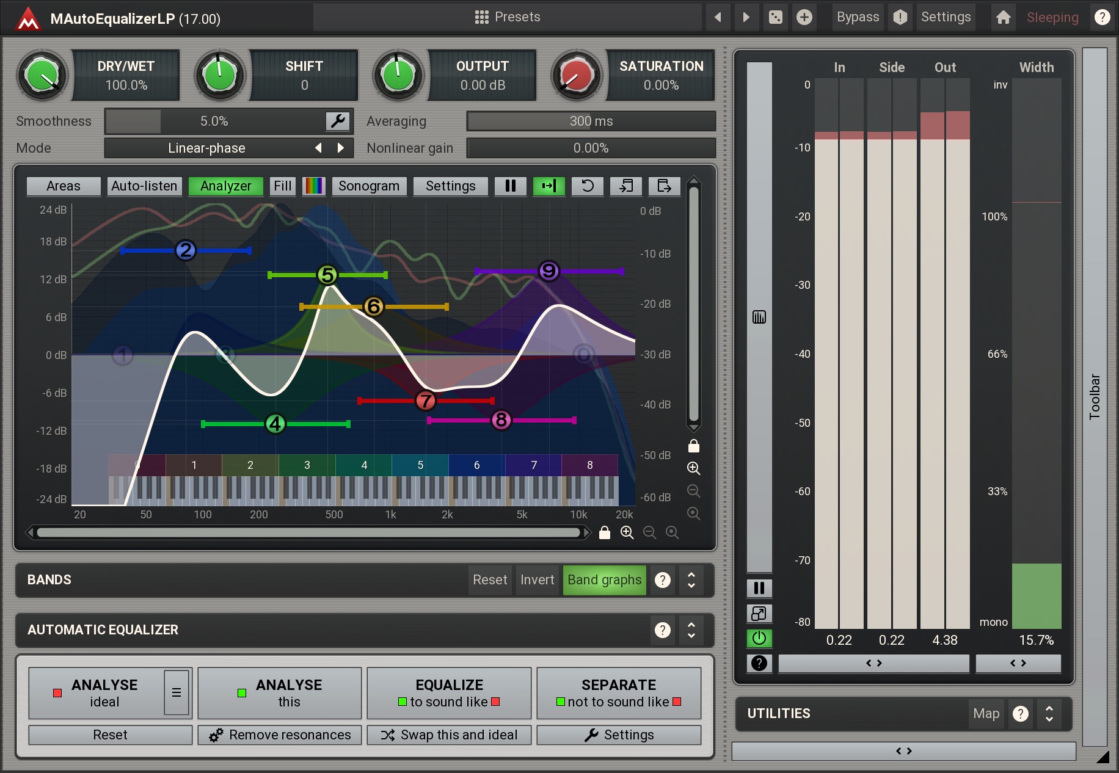Collapse the Automatic Equalizer section
Screen dimensions: 1119x773
(691, 630)
